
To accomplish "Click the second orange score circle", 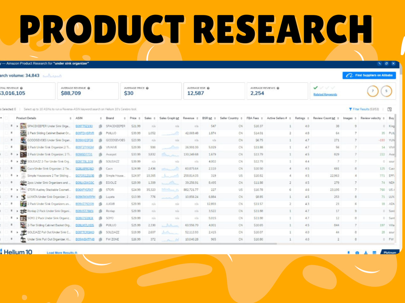I will 386,91.
